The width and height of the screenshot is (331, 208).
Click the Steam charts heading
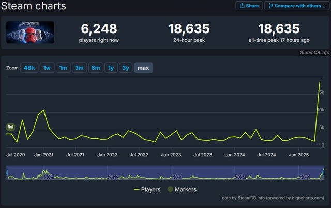pyautogui.click(x=34, y=6)
